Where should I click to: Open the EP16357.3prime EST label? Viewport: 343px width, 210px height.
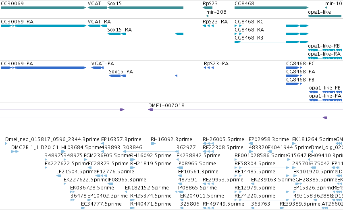121,139
